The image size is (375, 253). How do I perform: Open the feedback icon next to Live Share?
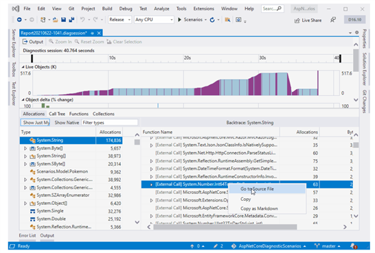tap(332, 20)
